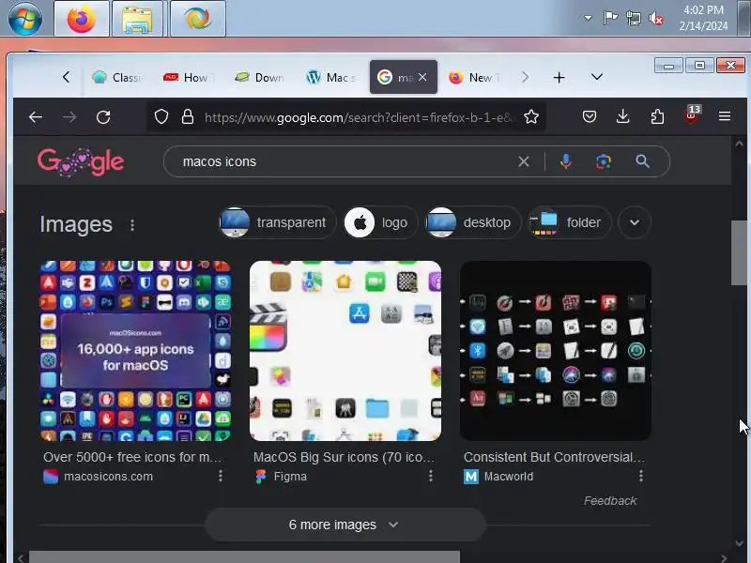
Task: Open the extensions puzzle icon
Action: pos(657,116)
